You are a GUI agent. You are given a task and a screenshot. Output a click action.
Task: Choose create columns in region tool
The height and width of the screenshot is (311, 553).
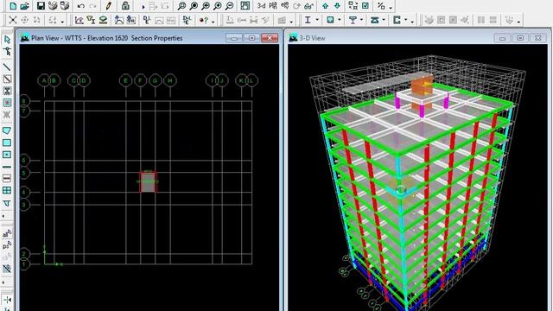point(7,91)
